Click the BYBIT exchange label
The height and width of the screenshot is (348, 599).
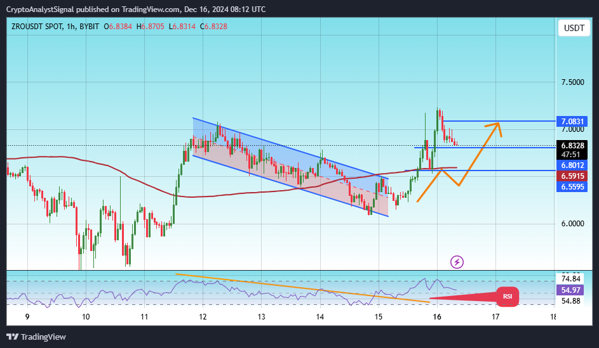[x=90, y=27]
